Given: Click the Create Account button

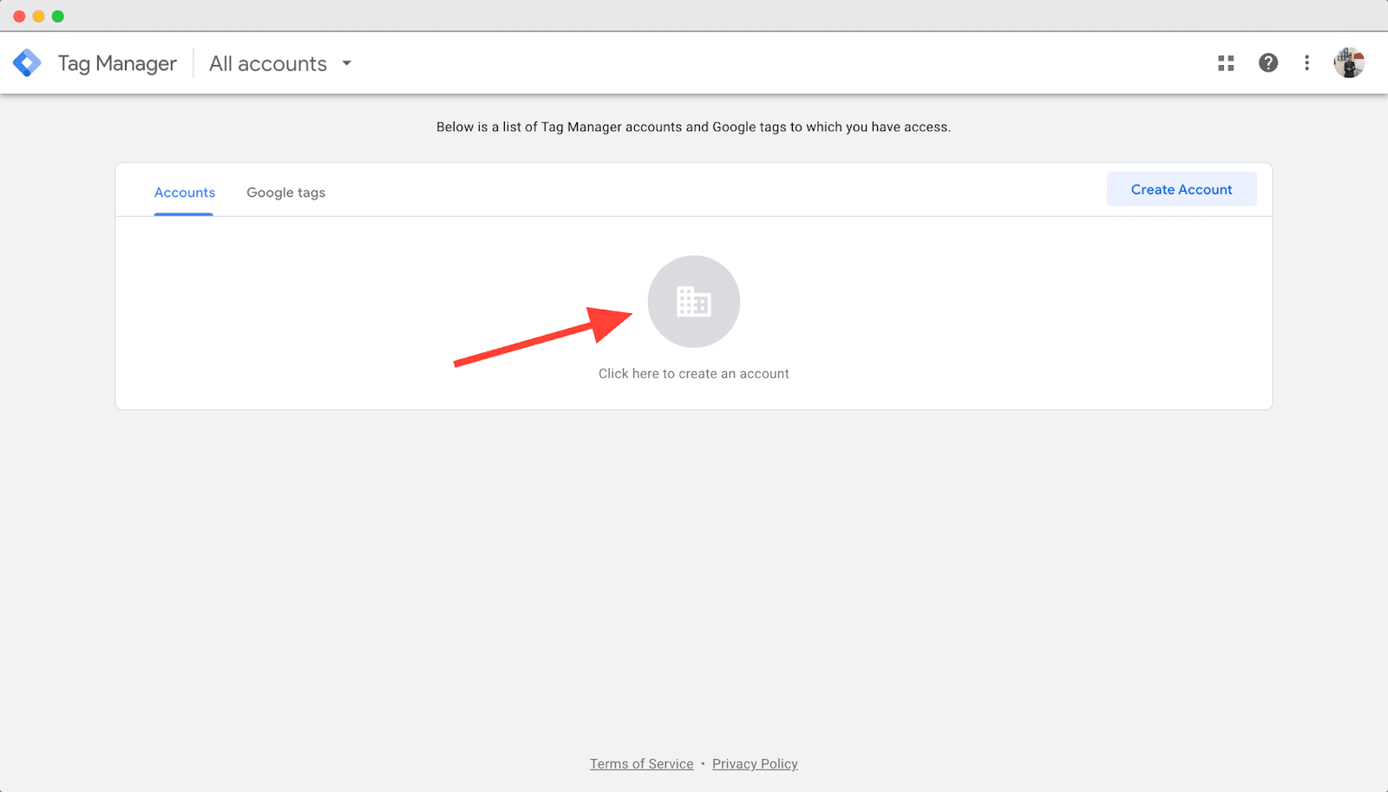Looking at the screenshot, I should coord(1182,189).
